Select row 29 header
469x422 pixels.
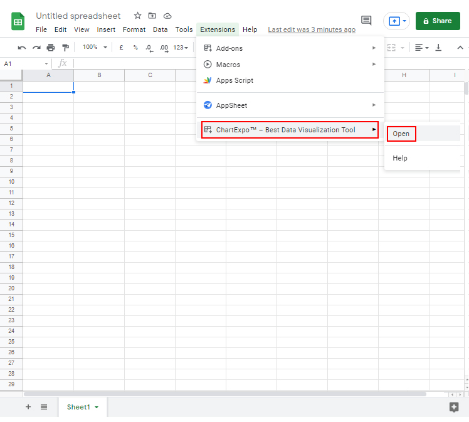click(x=11, y=384)
